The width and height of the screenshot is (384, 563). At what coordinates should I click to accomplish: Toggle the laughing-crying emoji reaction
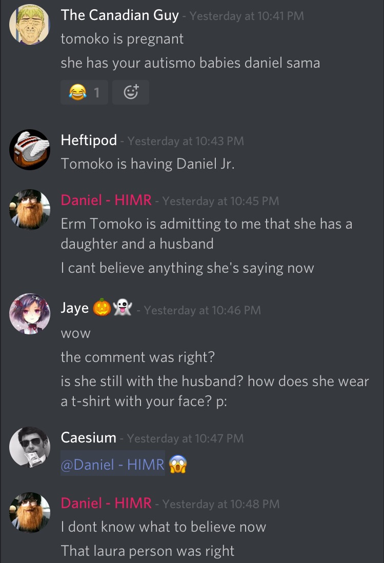[84, 92]
